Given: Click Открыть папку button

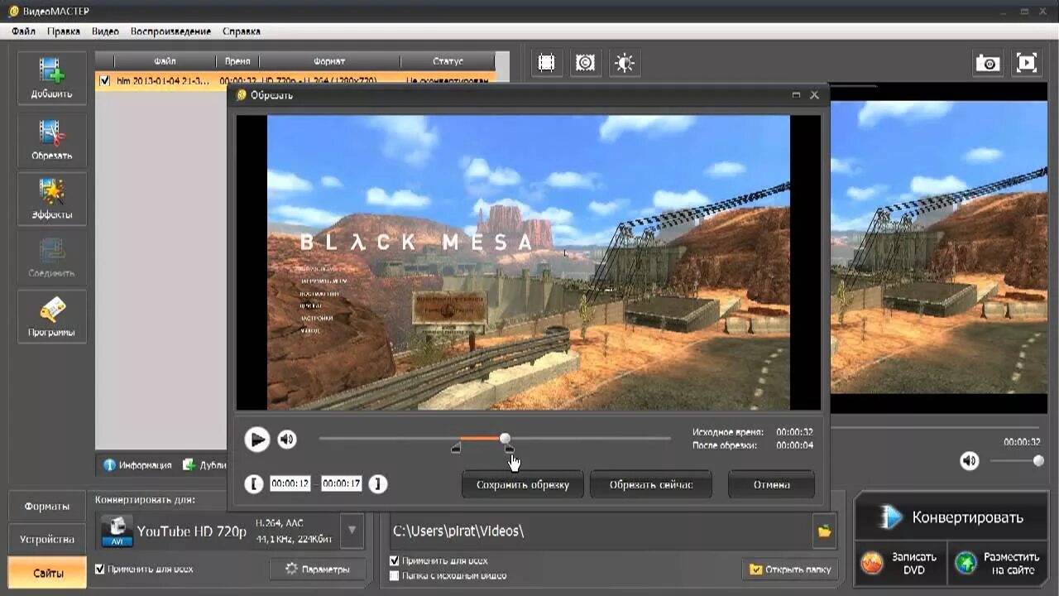Looking at the screenshot, I should (x=790, y=570).
